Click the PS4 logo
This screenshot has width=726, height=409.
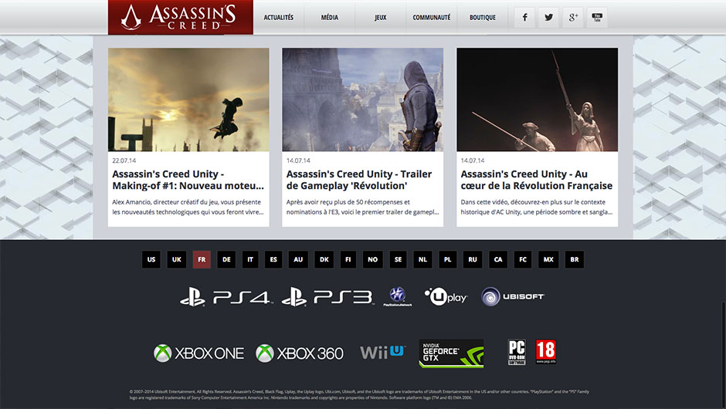(x=226, y=297)
